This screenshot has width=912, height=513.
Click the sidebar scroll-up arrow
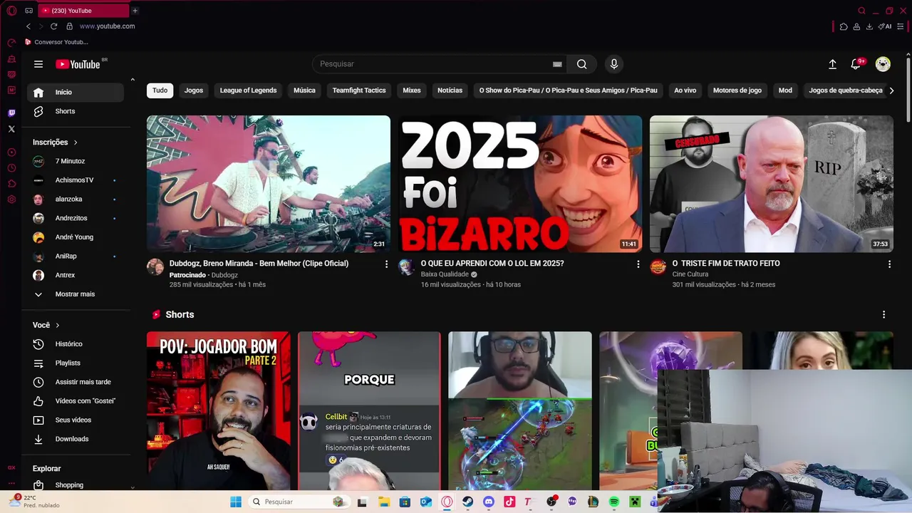pyautogui.click(x=133, y=80)
